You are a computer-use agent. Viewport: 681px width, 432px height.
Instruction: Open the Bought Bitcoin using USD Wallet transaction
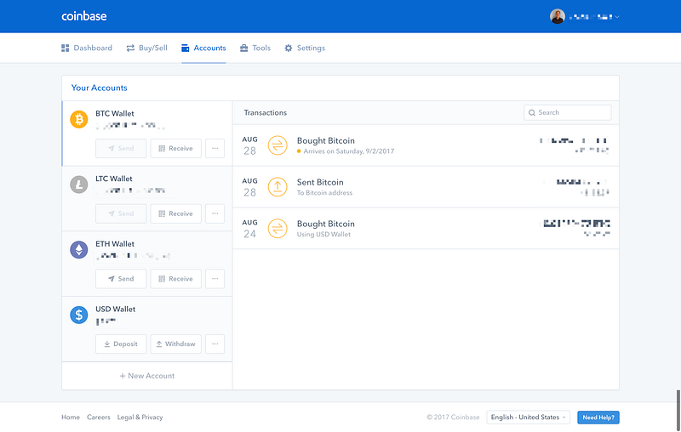tap(426, 229)
